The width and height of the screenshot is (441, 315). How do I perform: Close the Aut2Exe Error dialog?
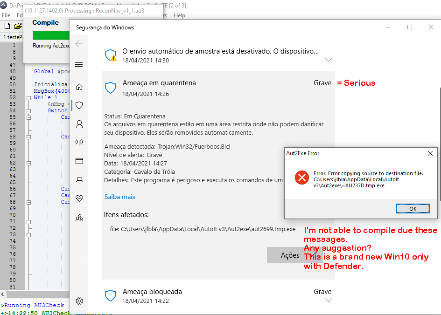tap(430, 153)
